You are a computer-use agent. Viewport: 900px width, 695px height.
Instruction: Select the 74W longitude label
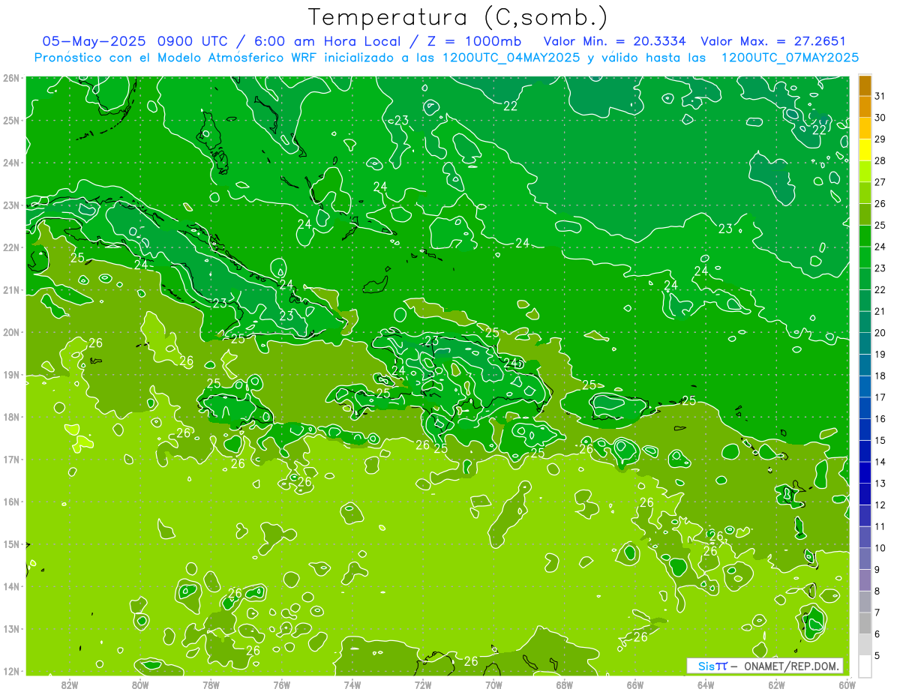(x=352, y=685)
